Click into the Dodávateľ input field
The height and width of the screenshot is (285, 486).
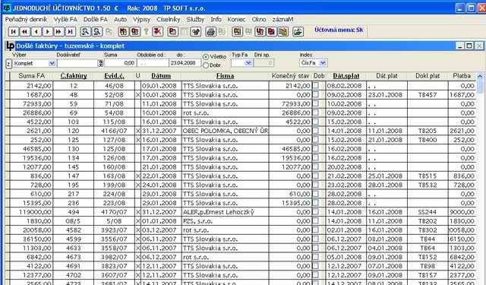(77, 63)
